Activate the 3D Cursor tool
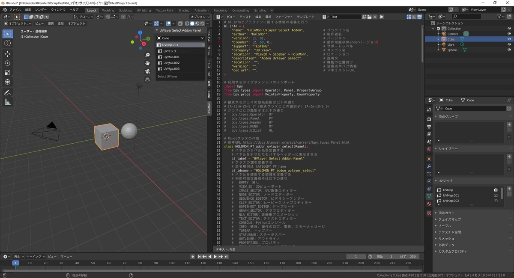Viewport: 514px width, 278px height. [x=7, y=43]
